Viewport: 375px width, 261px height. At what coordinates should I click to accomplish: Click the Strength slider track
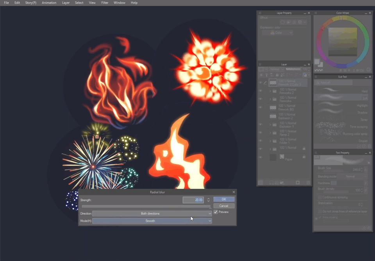point(146,206)
